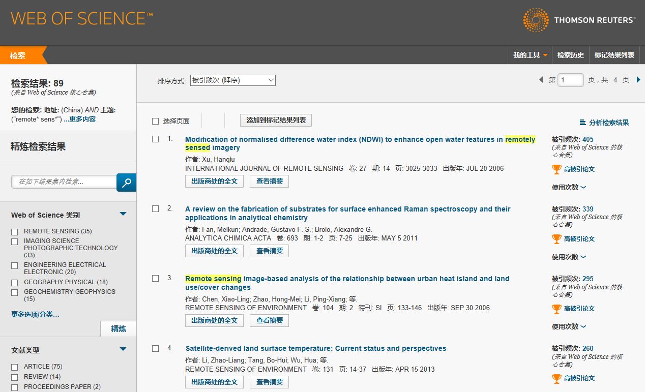Click 高被引论文 link for result 1
This screenshot has width=645, height=392.
[x=579, y=169]
